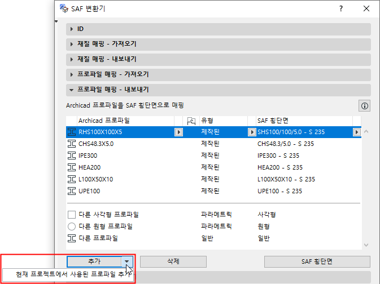Click the profile icon of L100X50X10 row
This screenshot has width=380, height=284.
72,179
